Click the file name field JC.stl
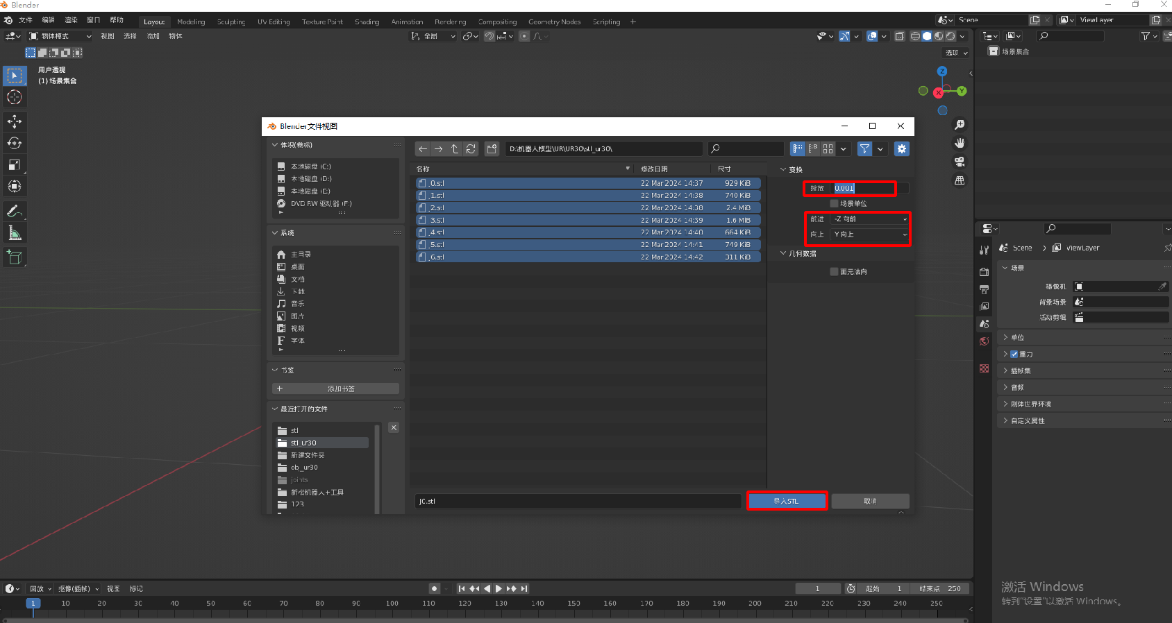Image resolution: width=1172 pixels, height=623 pixels. coord(578,501)
